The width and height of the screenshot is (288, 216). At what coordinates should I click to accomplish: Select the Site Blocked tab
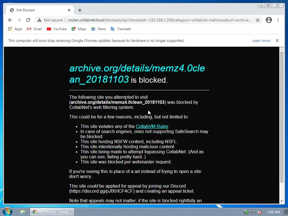click(40, 10)
